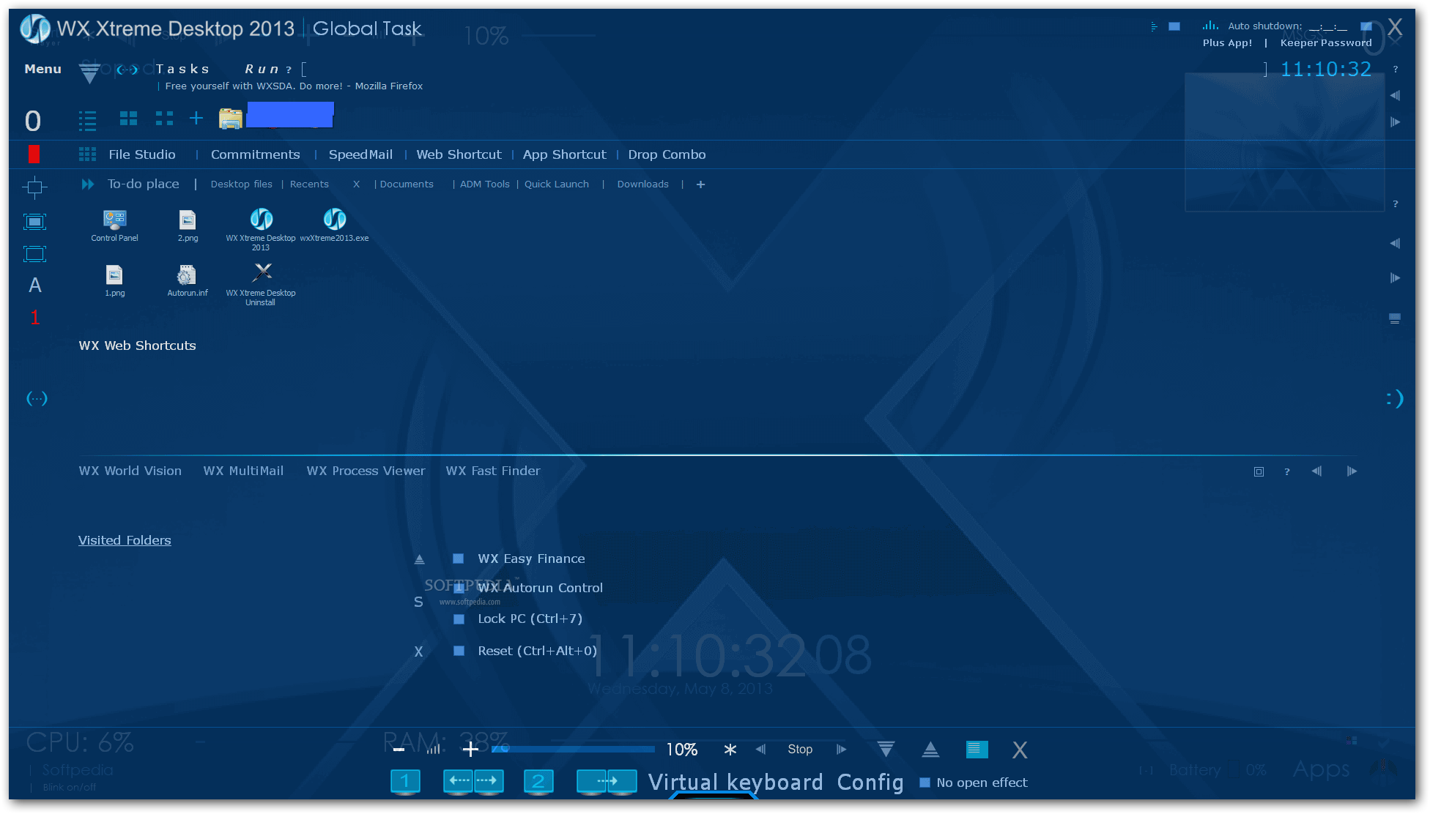The width and height of the screenshot is (1430, 814).
Task: Click the up-triangle icon in bottom bar
Action: pyautogui.click(x=930, y=749)
